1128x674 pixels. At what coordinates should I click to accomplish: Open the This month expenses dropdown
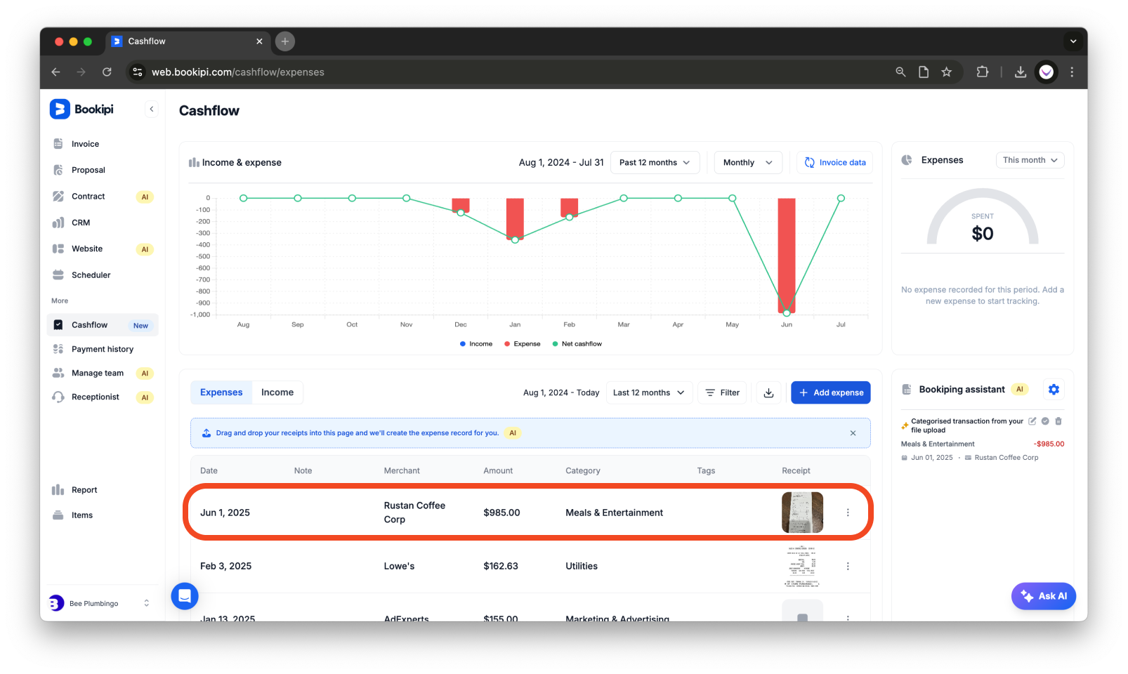click(x=1029, y=159)
